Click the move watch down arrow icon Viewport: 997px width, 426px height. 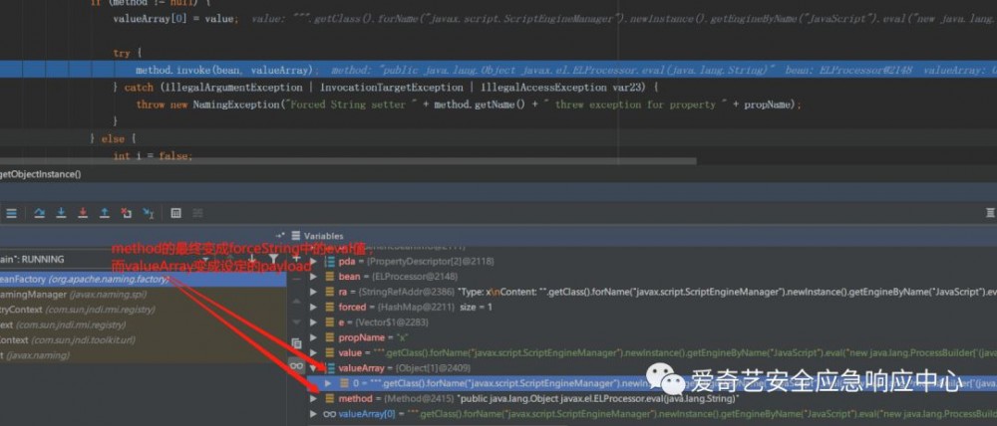(x=296, y=321)
